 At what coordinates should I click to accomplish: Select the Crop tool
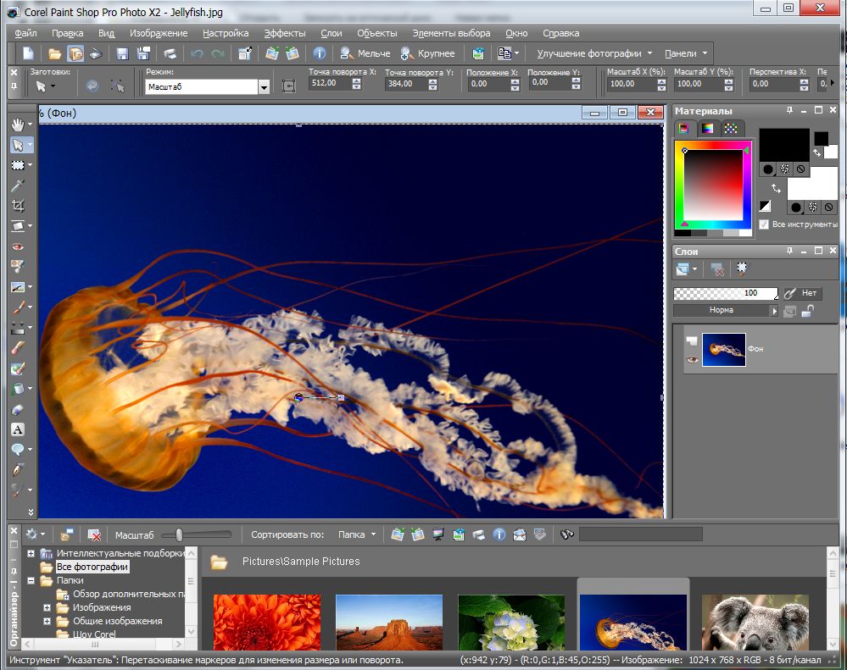click(x=18, y=206)
